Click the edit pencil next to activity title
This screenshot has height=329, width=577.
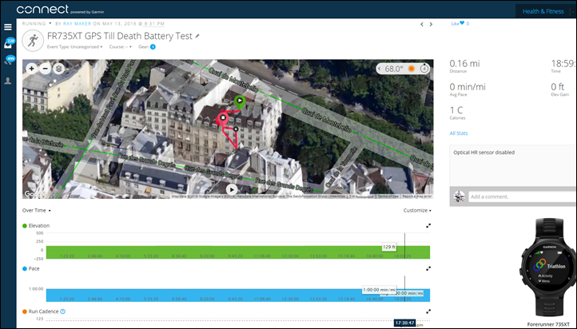(x=197, y=37)
